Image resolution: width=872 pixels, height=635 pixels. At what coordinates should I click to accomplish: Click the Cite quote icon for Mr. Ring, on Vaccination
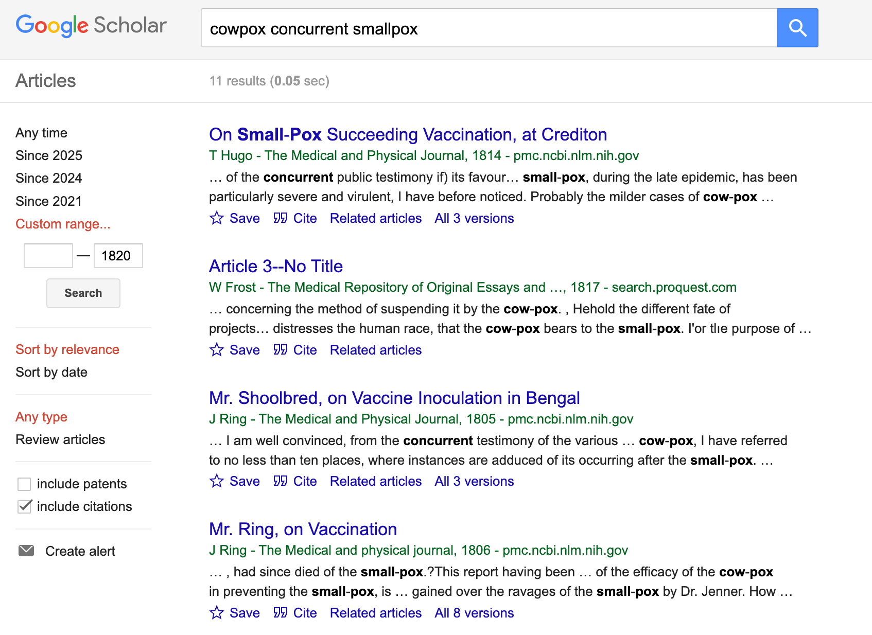(x=281, y=613)
